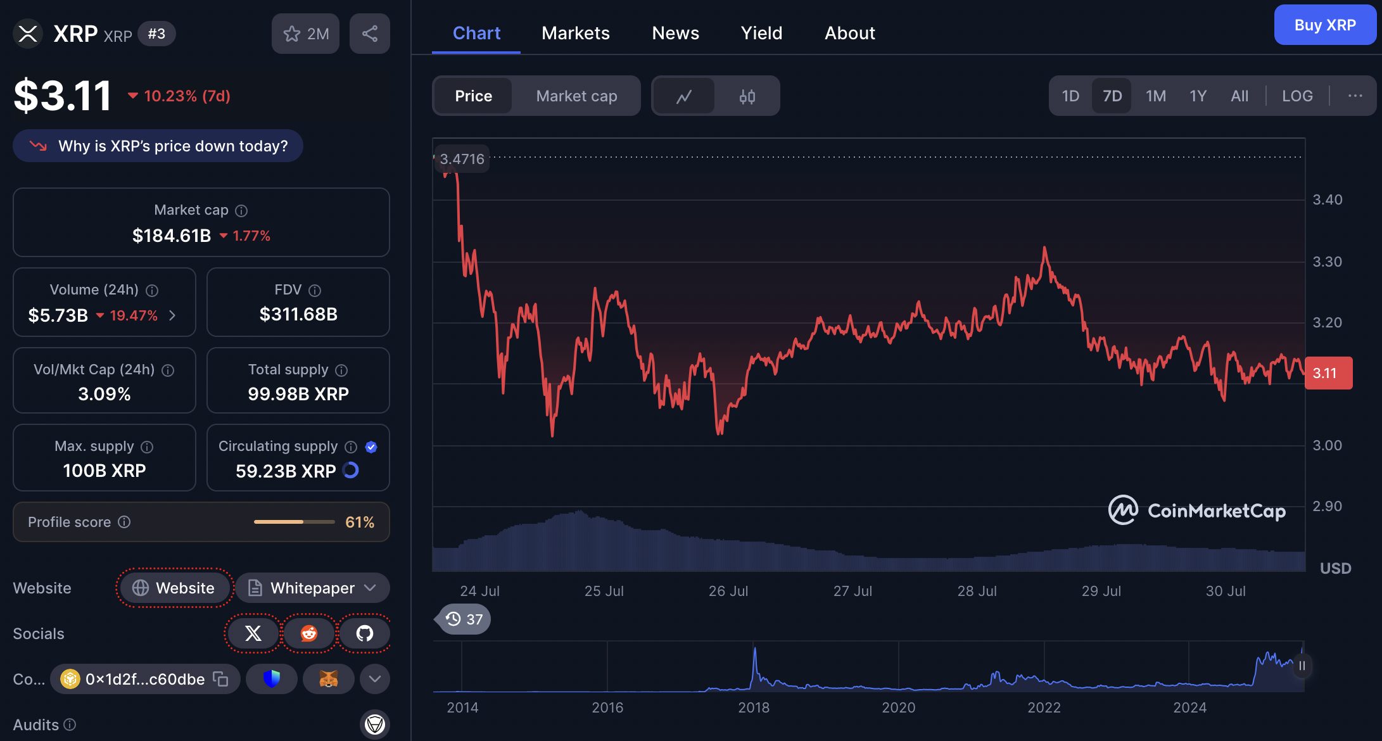The width and height of the screenshot is (1382, 741).
Task: Click the verified circulating supply badge
Action: coord(371,447)
